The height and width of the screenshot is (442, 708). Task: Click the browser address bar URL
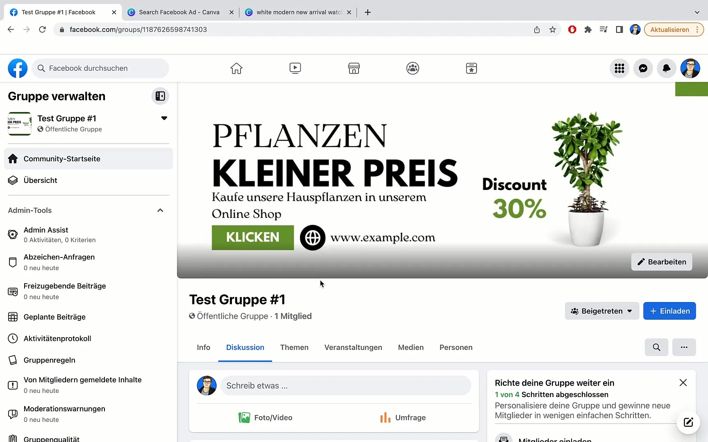[138, 29]
